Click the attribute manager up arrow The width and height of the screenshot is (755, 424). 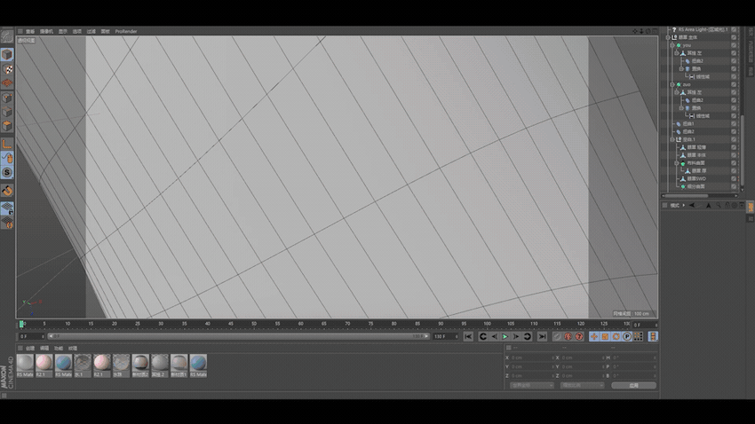[708, 205]
